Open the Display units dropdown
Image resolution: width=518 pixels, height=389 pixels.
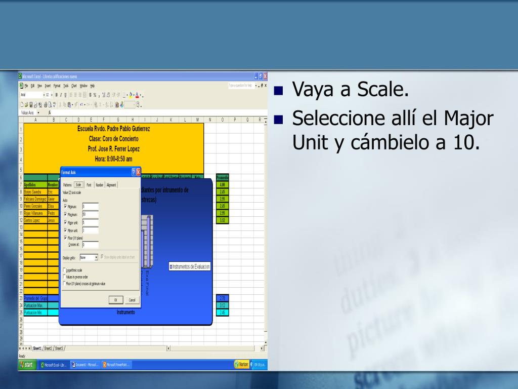(x=96, y=257)
